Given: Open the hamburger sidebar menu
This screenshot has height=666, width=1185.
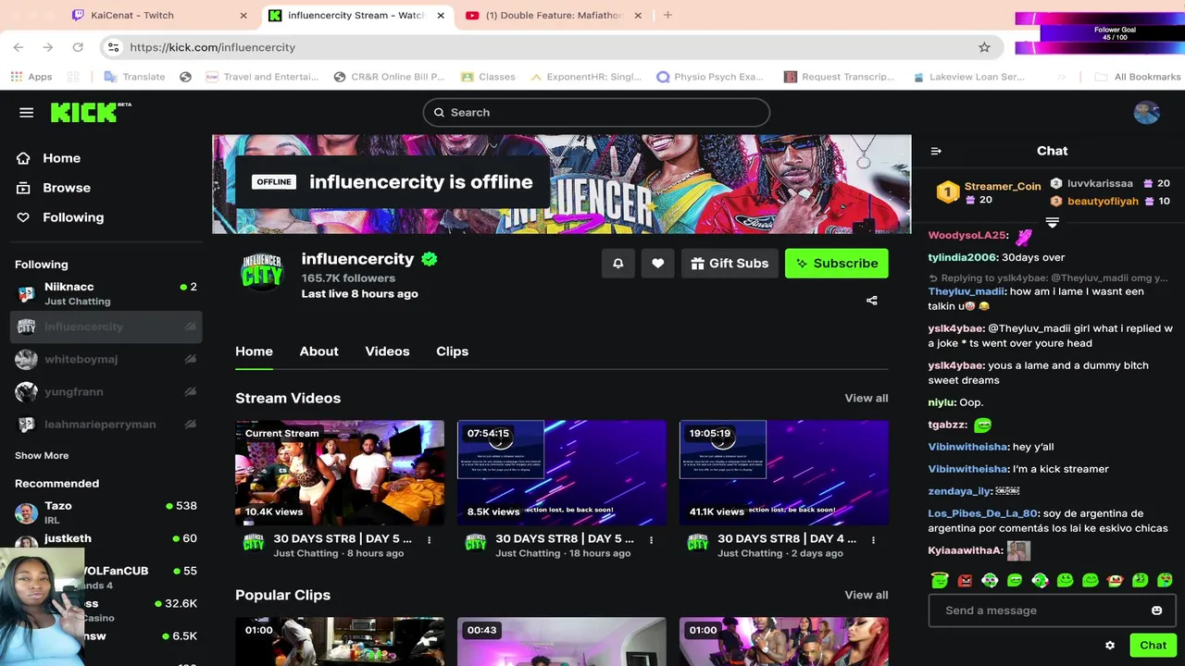Looking at the screenshot, I should [x=26, y=113].
